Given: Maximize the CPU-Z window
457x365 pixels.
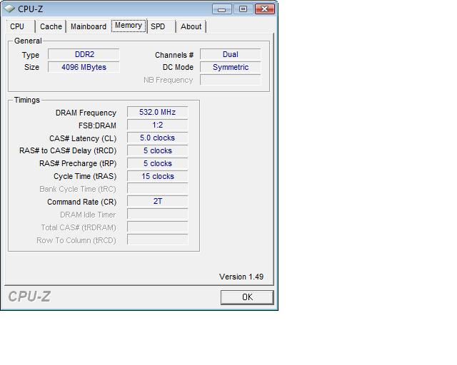Looking at the screenshot, I should pyautogui.click(x=243, y=9).
